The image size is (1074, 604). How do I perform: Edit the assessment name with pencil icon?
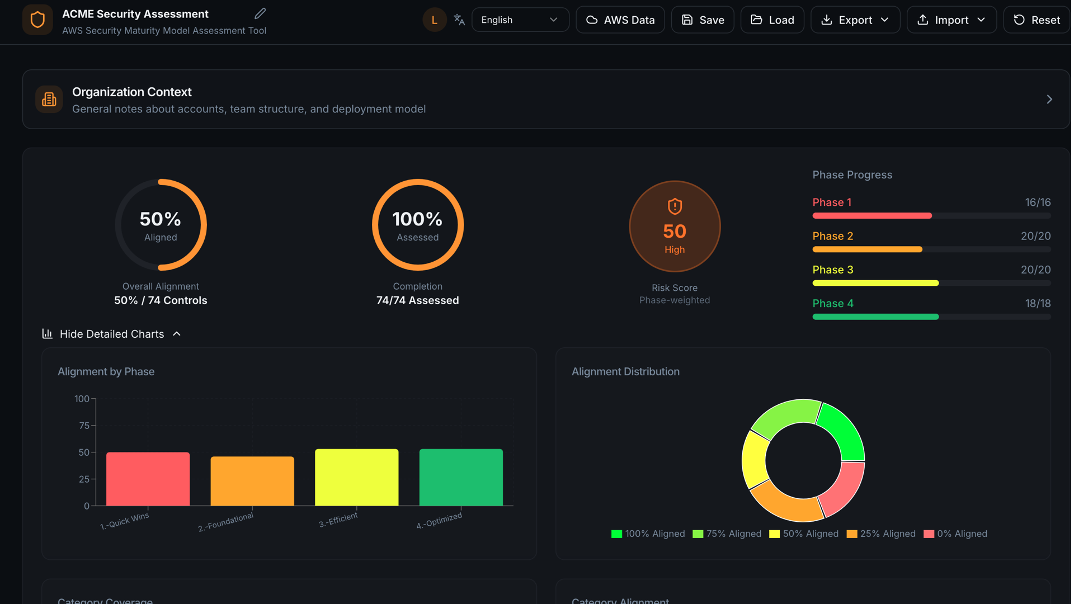pyautogui.click(x=260, y=13)
